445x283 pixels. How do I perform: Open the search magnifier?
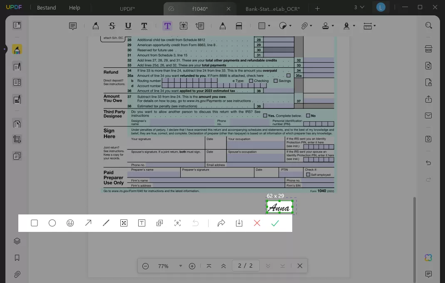coord(428,25)
